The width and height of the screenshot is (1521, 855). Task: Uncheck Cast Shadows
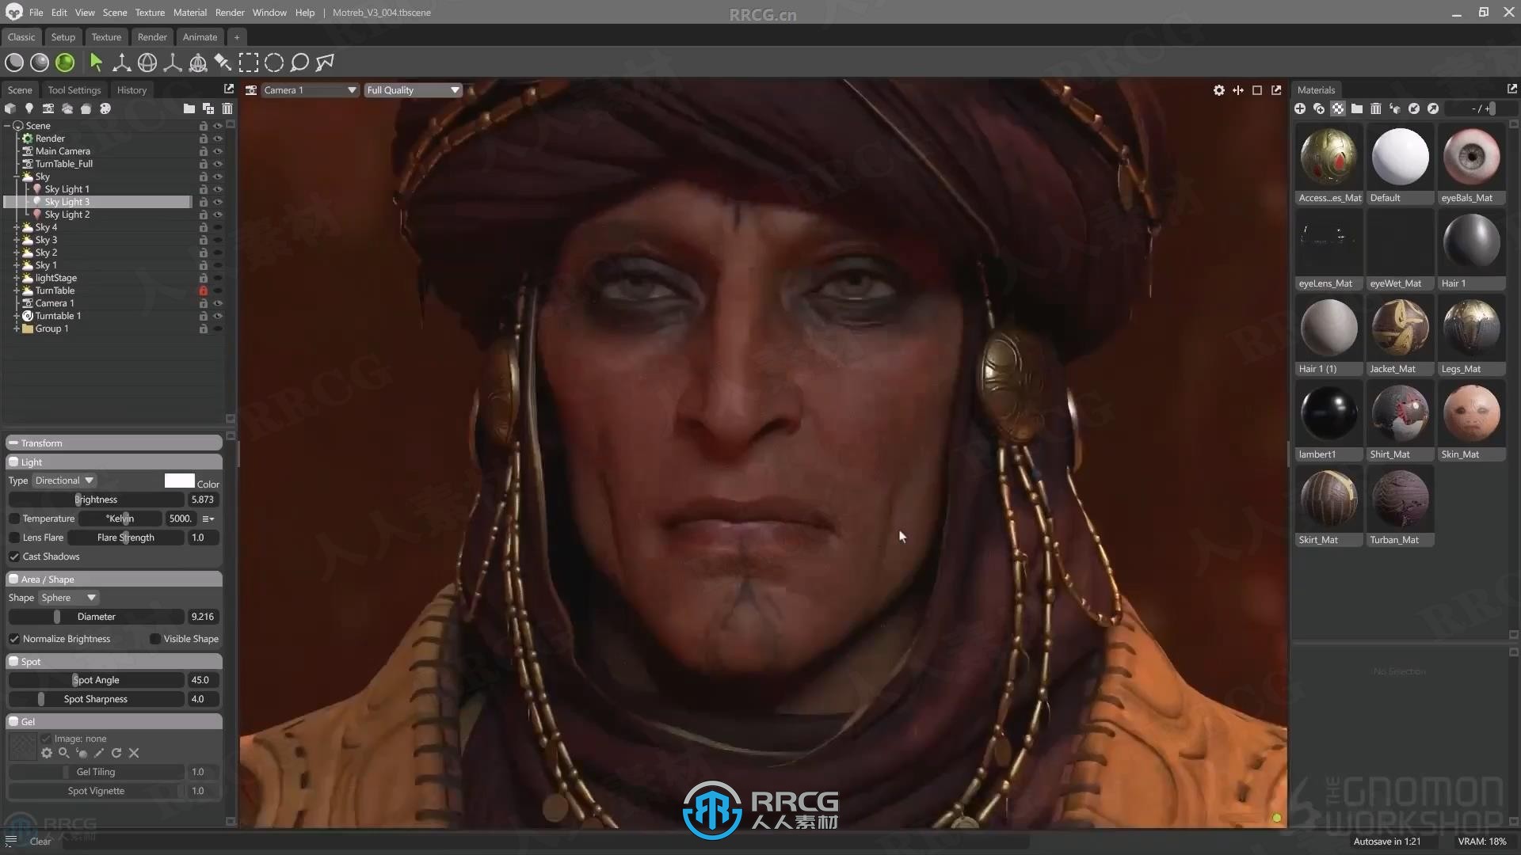coord(14,557)
